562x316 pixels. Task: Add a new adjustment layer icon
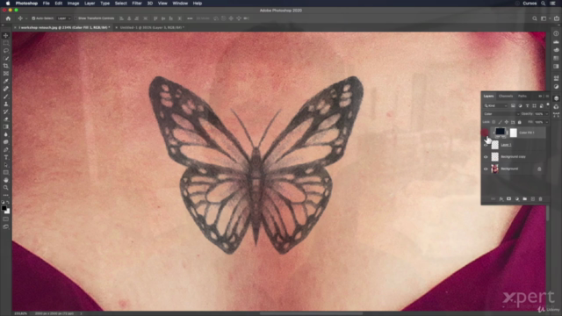coord(517,199)
